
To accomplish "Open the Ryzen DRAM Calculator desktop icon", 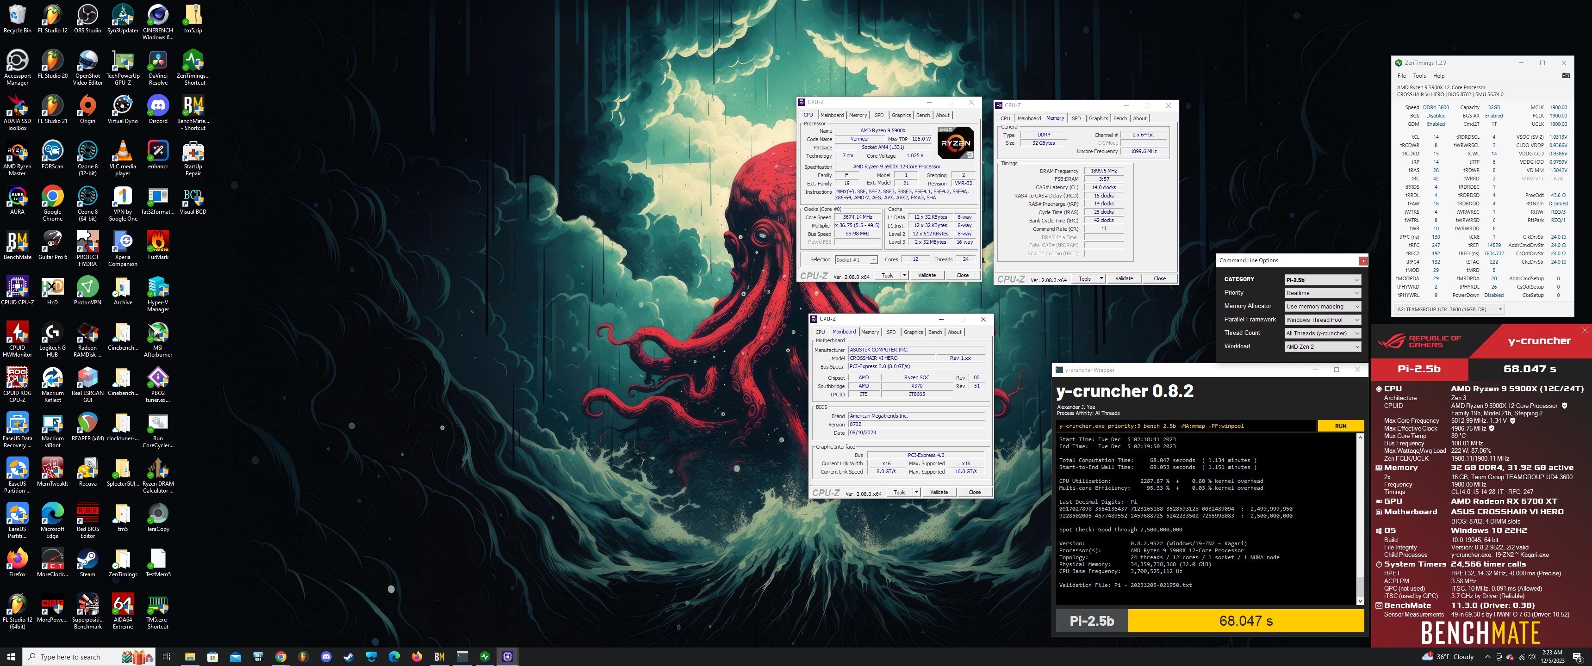I will tap(158, 476).
